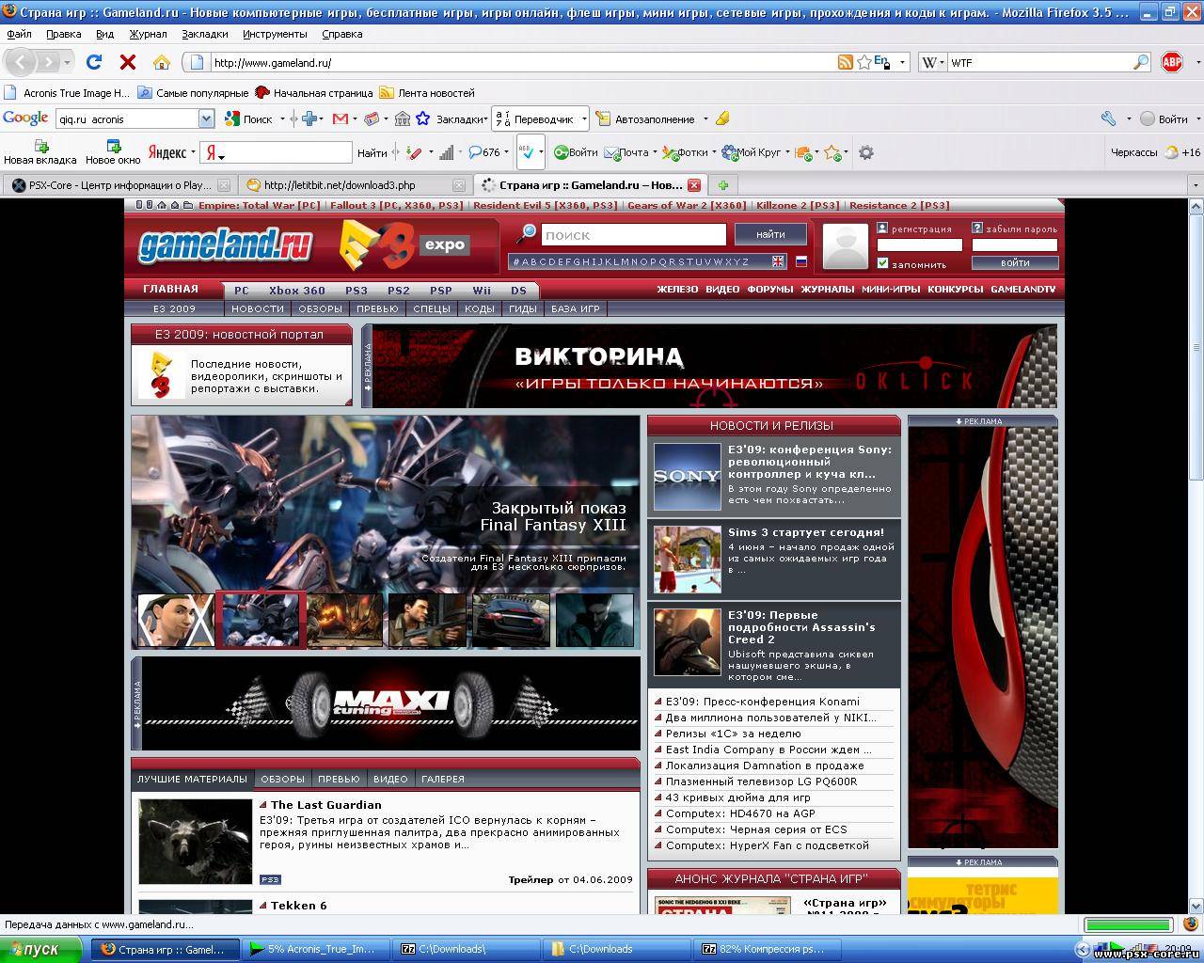Click the Yandex spell-check ABC icon

tap(527, 151)
